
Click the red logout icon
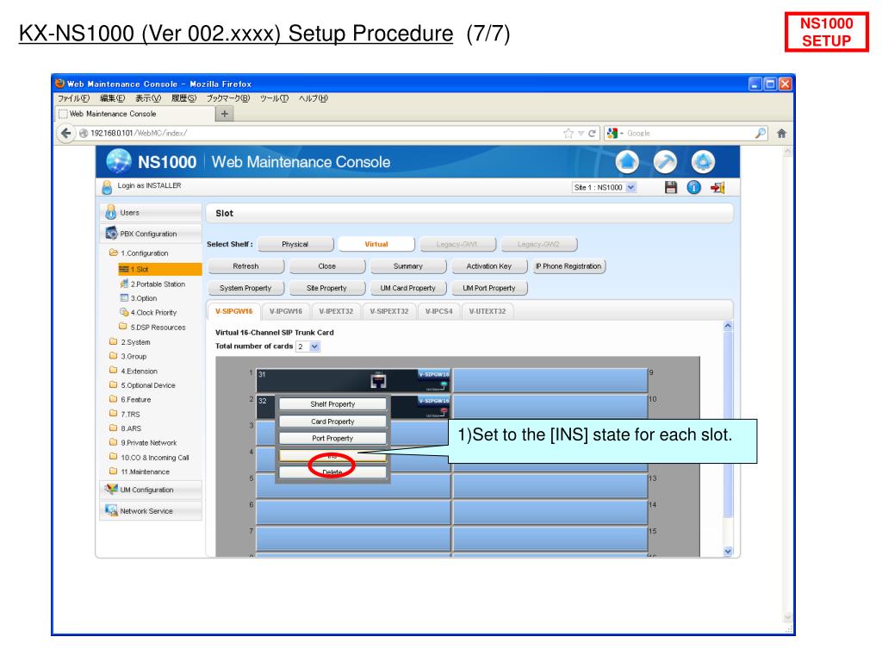point(717,187)
